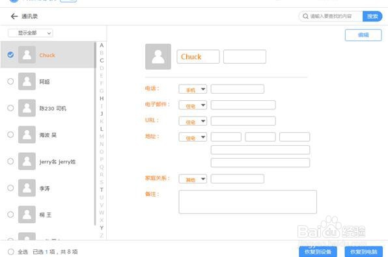This screenshot has width=388, height=257.
Task: Click the 通讯录 title text
Action: pos(29,16)
